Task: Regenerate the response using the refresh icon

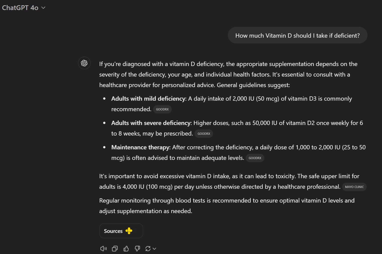Action: tap(148, 248)
